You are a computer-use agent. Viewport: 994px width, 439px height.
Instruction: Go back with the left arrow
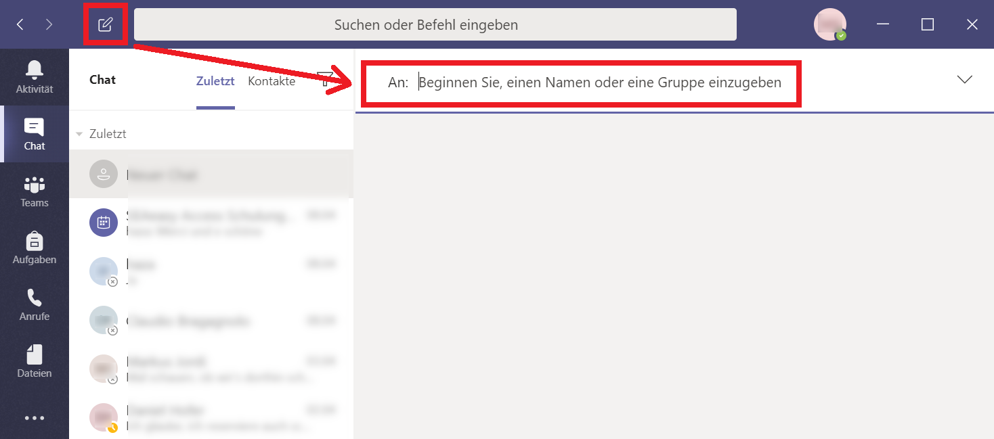point(20,25)
